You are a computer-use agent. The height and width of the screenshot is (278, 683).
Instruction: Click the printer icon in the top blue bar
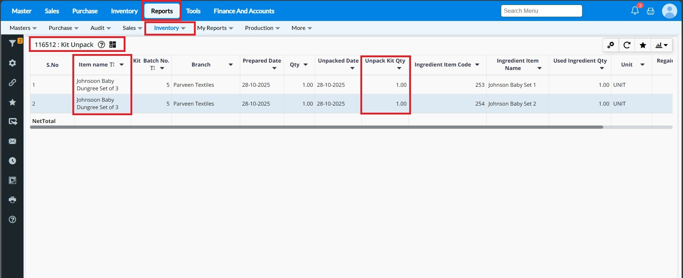click(651, 11)
